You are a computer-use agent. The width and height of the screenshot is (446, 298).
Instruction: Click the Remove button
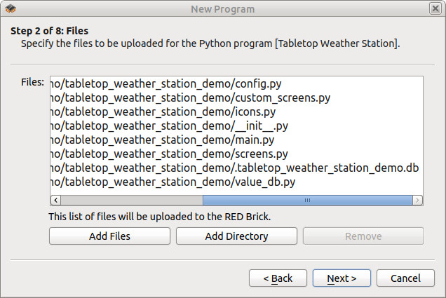[363, 236]
